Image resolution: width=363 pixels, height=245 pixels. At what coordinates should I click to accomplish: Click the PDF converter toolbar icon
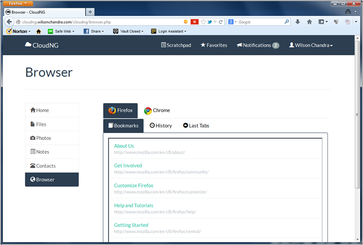pyautogui.click(x=347, y=22)
